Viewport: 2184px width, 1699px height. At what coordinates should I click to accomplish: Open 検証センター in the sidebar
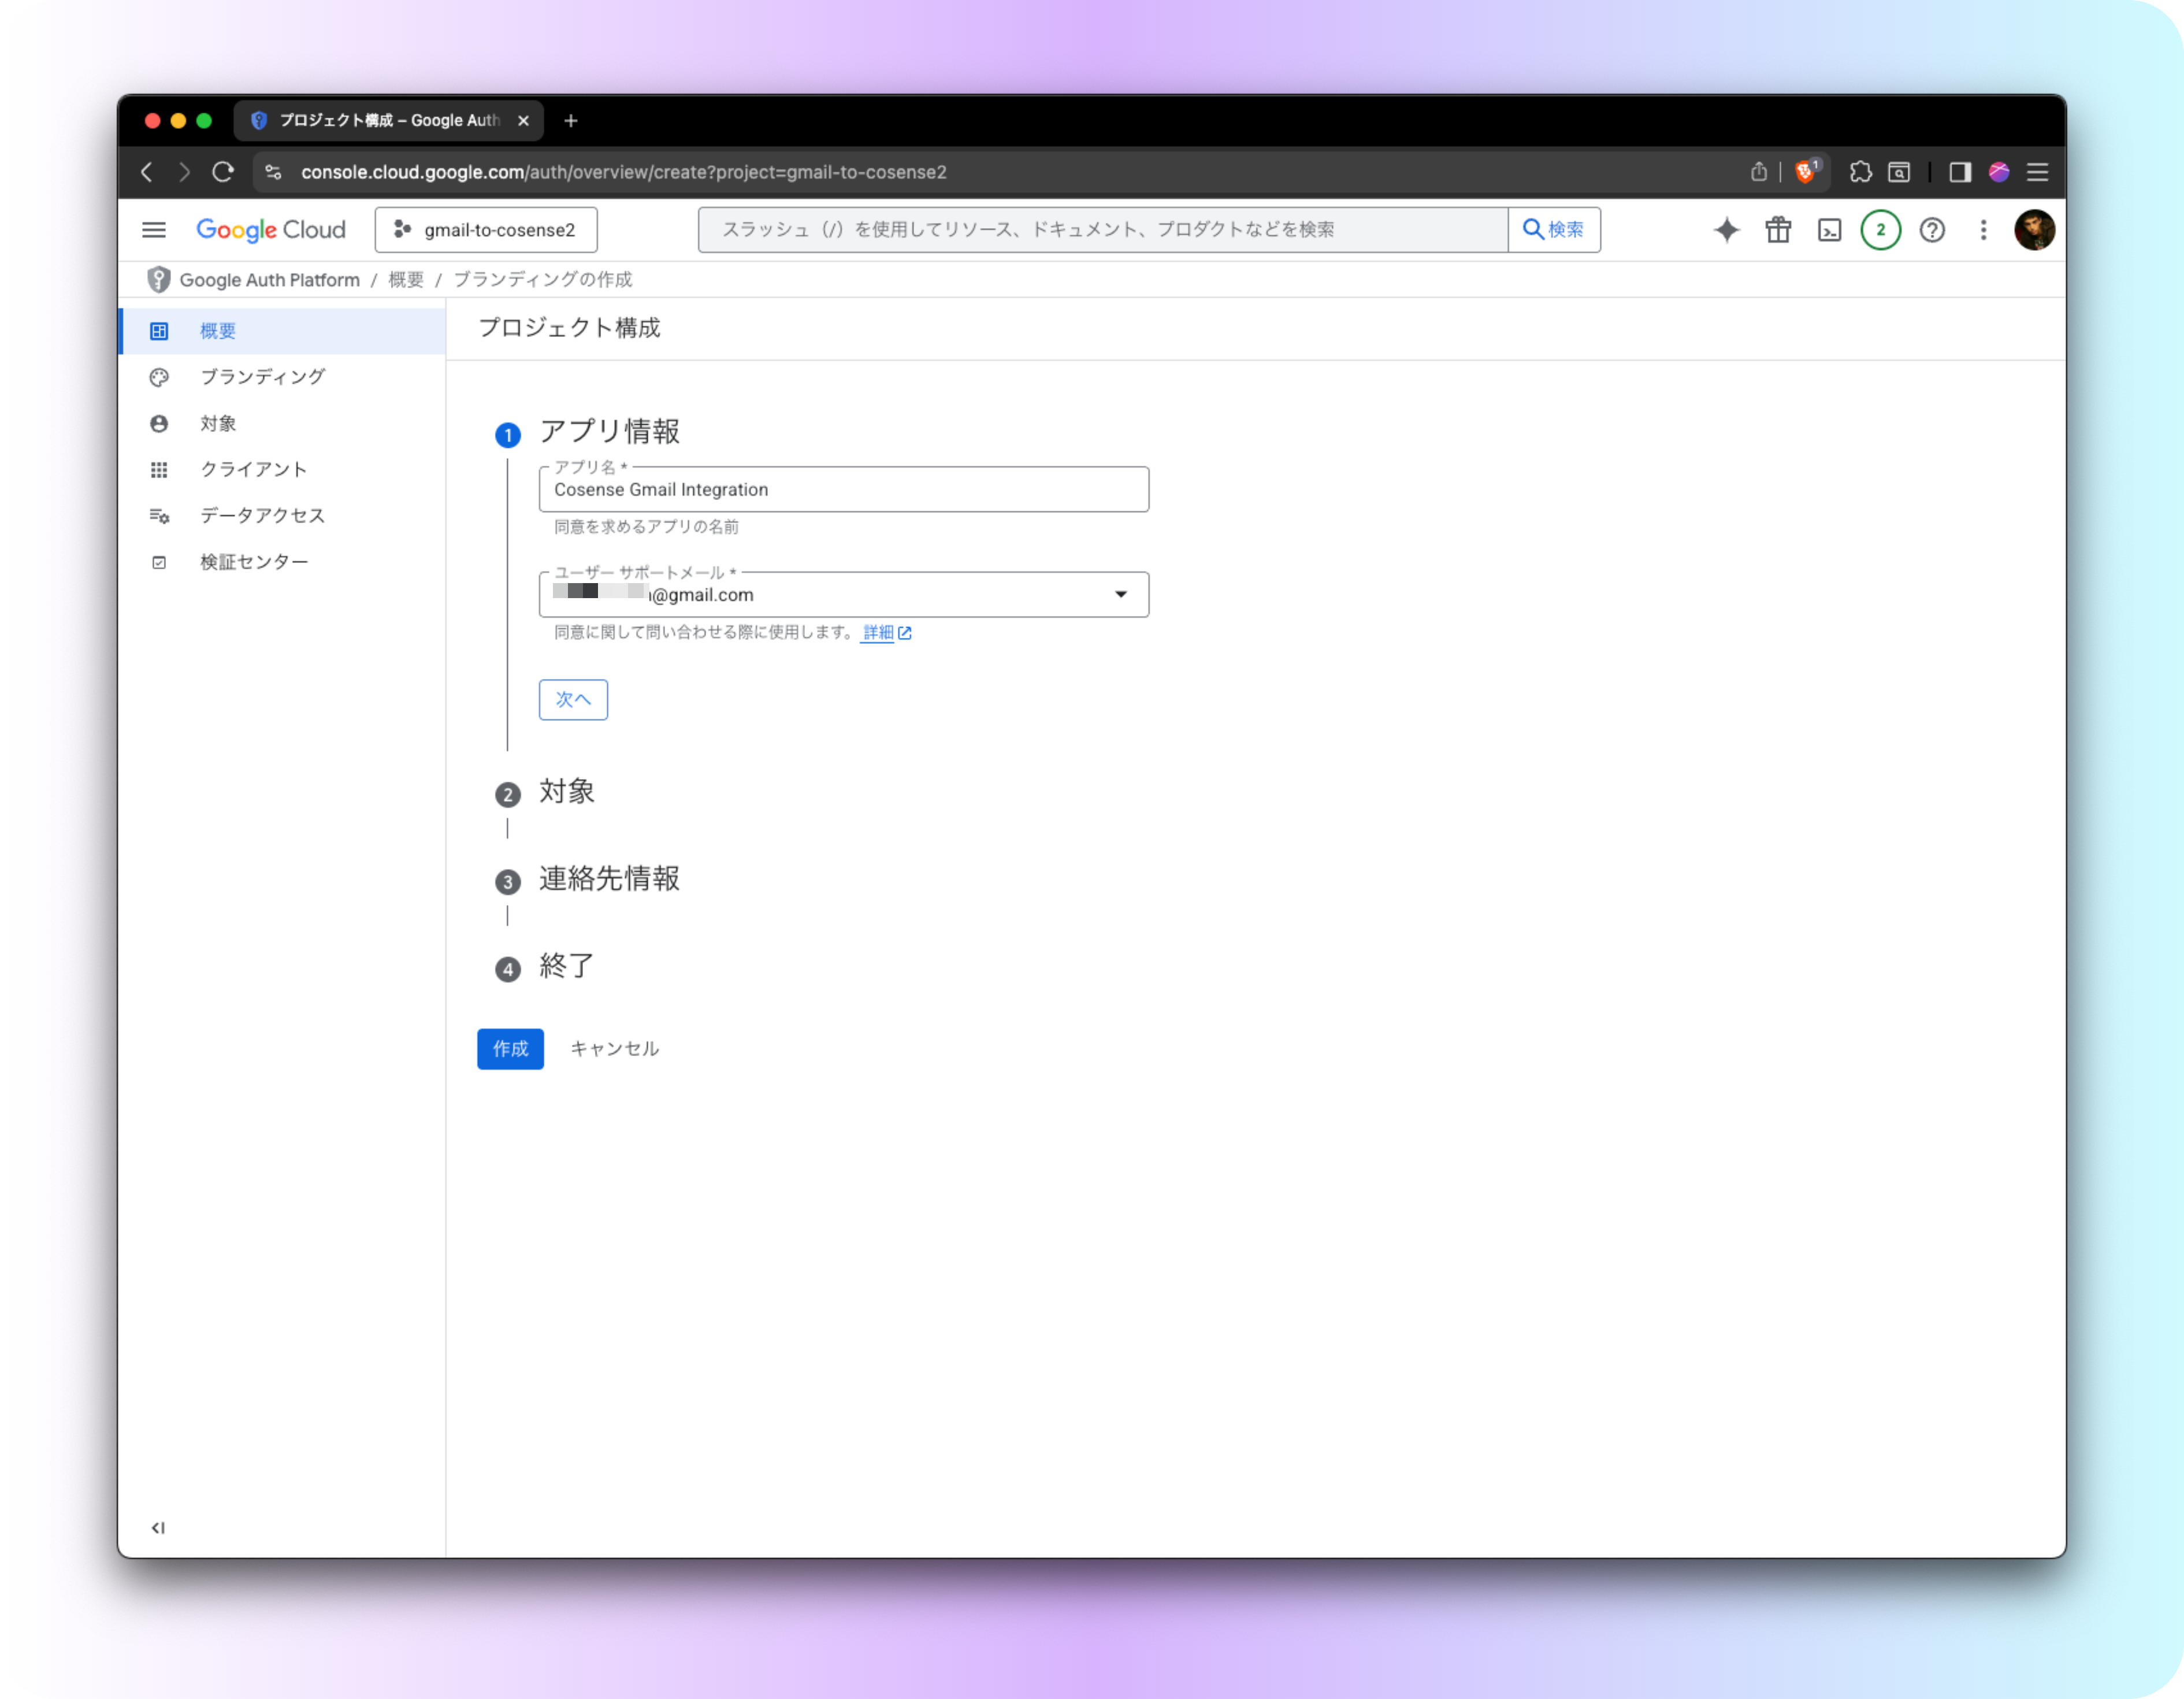click(282, 562)
